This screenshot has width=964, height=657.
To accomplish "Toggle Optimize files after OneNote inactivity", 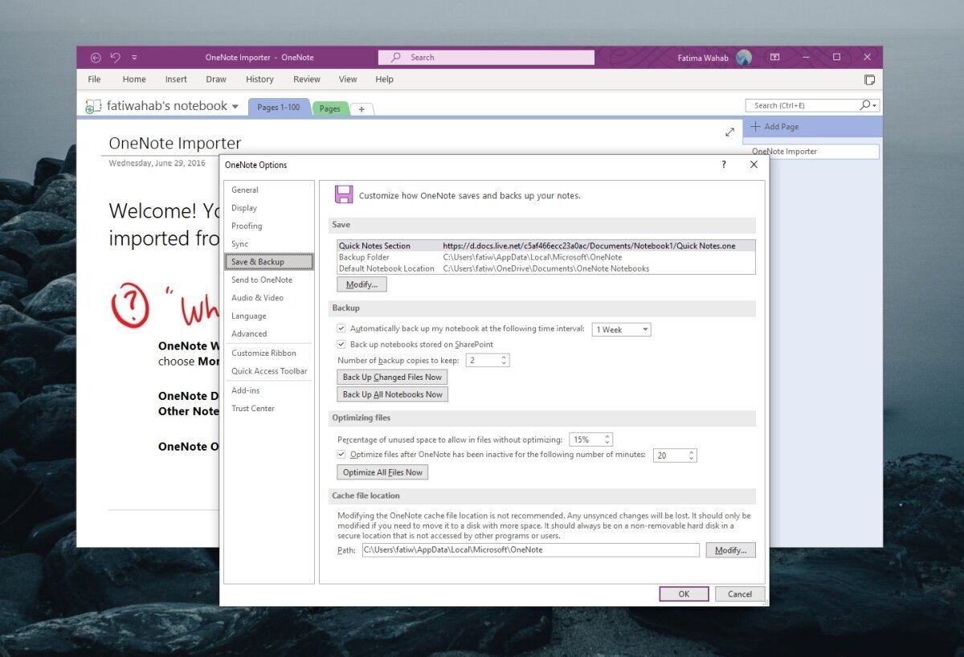I will tap(341, 455).
